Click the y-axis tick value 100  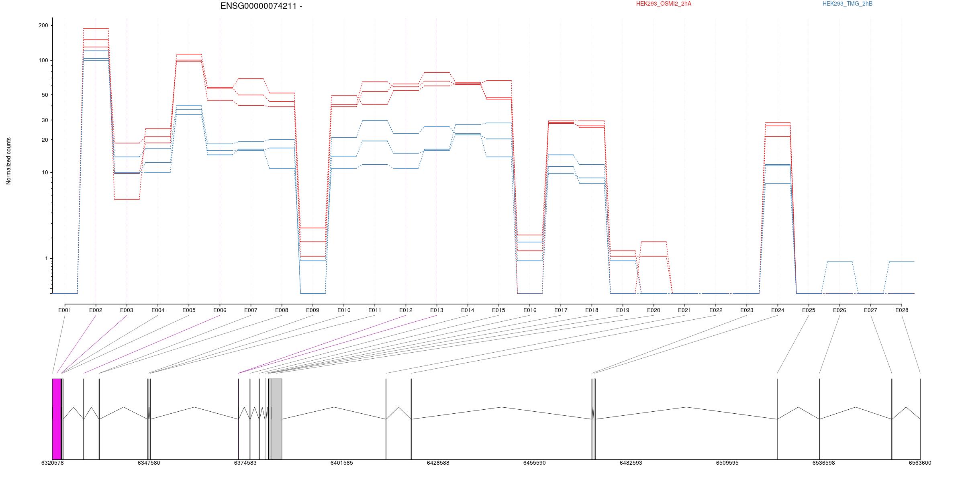pos(43,60)
